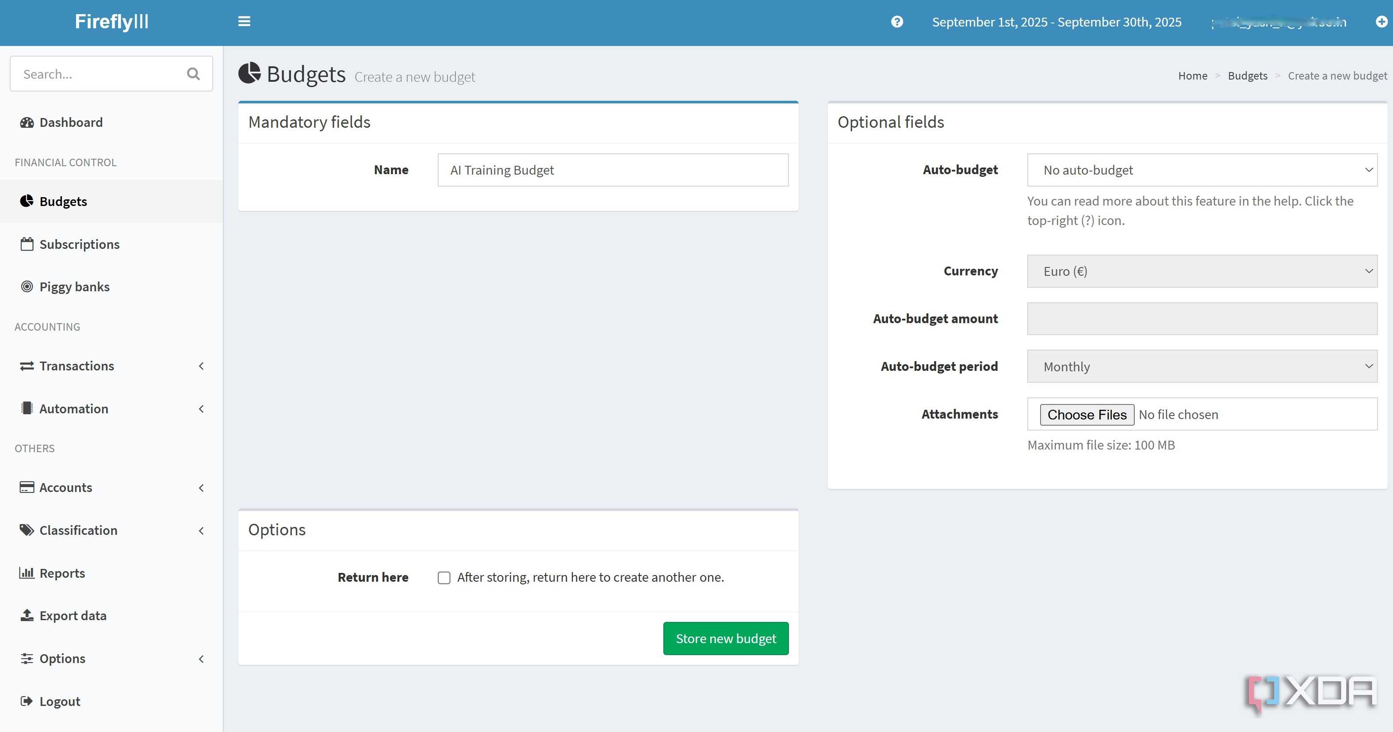Click the Logout exit icon

click(27, 701)
